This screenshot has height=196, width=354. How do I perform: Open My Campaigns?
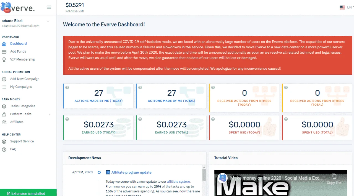pos(21,87)
